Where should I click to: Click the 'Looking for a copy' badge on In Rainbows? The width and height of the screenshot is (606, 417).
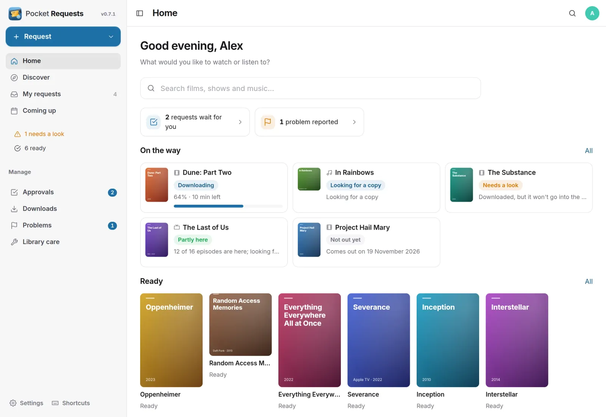click(x=356, y=185)
